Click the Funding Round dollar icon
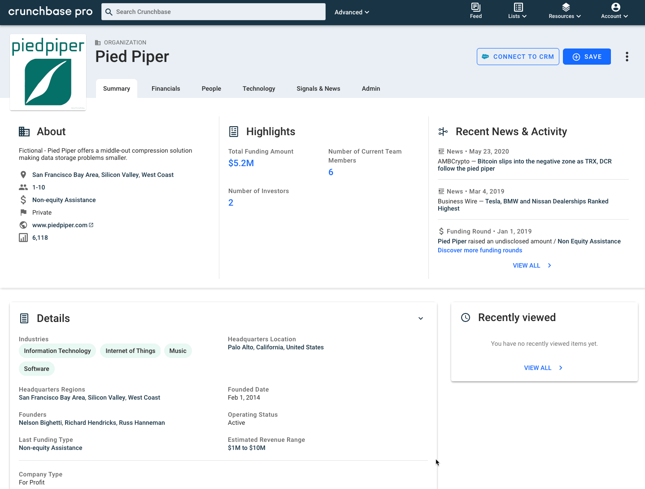This screenshot has width=645, height=489. point(441,231)
